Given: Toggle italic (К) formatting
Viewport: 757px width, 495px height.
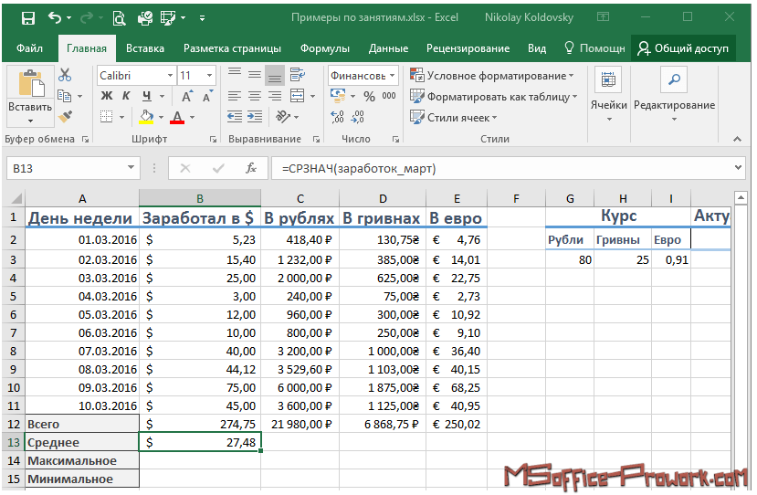Looking at the screenshot, I should coord(126,96).
